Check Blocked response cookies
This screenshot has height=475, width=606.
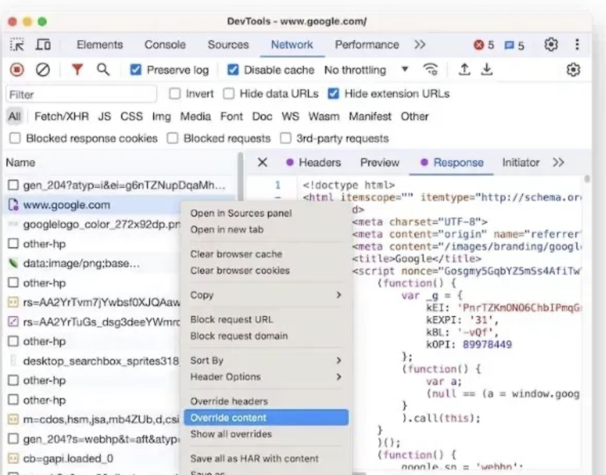pyautogui.click(x=15, y=139)
